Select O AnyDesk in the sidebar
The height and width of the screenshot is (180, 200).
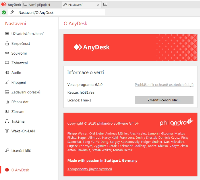pyautogui.click(x=20, y=170)
